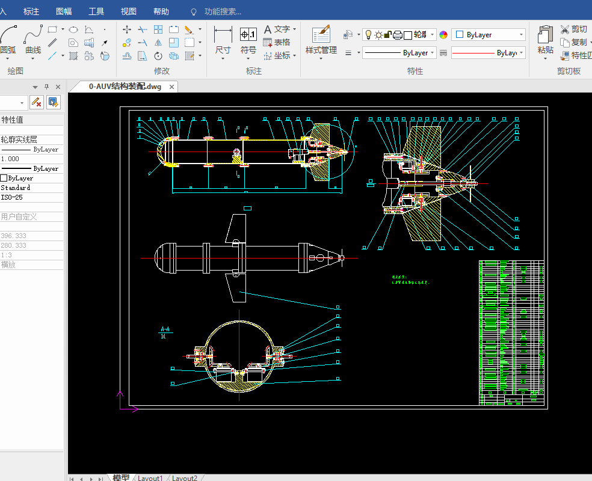Select the 圆弧 arc drawing tool

8,42
